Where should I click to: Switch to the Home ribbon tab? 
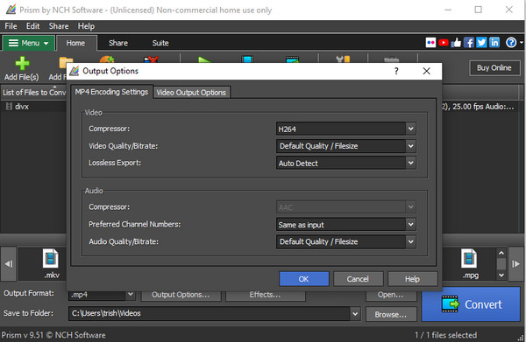coord(75,43)
